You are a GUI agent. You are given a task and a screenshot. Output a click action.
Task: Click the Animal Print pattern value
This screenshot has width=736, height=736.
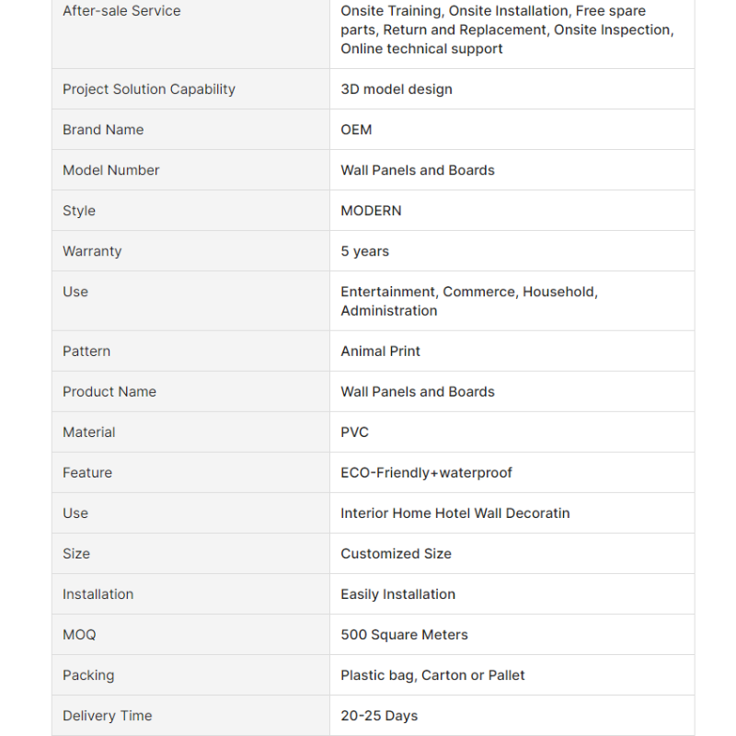point(380,351)
